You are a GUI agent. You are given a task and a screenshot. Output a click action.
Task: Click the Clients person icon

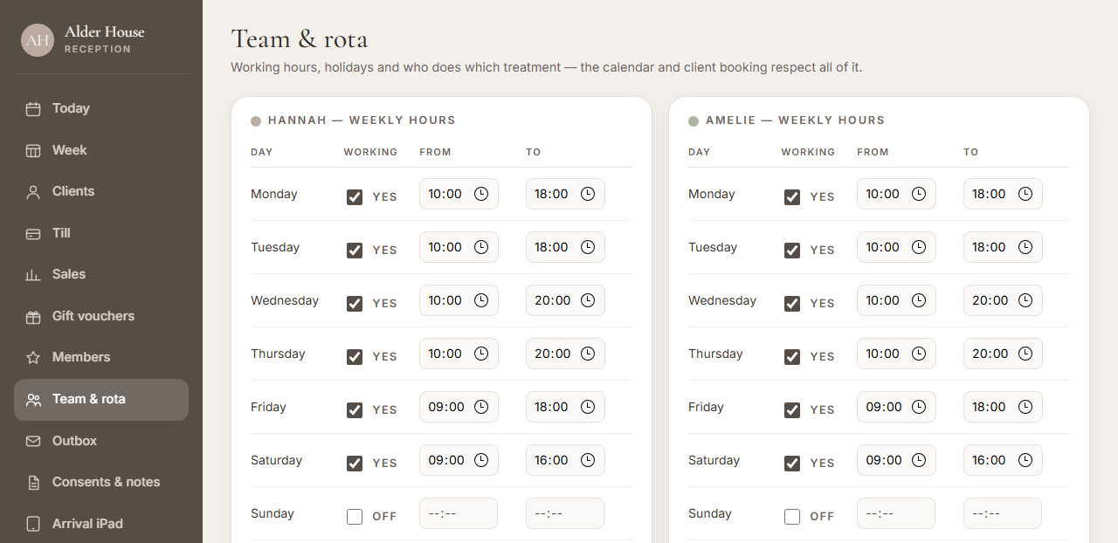tap(33, 192)
